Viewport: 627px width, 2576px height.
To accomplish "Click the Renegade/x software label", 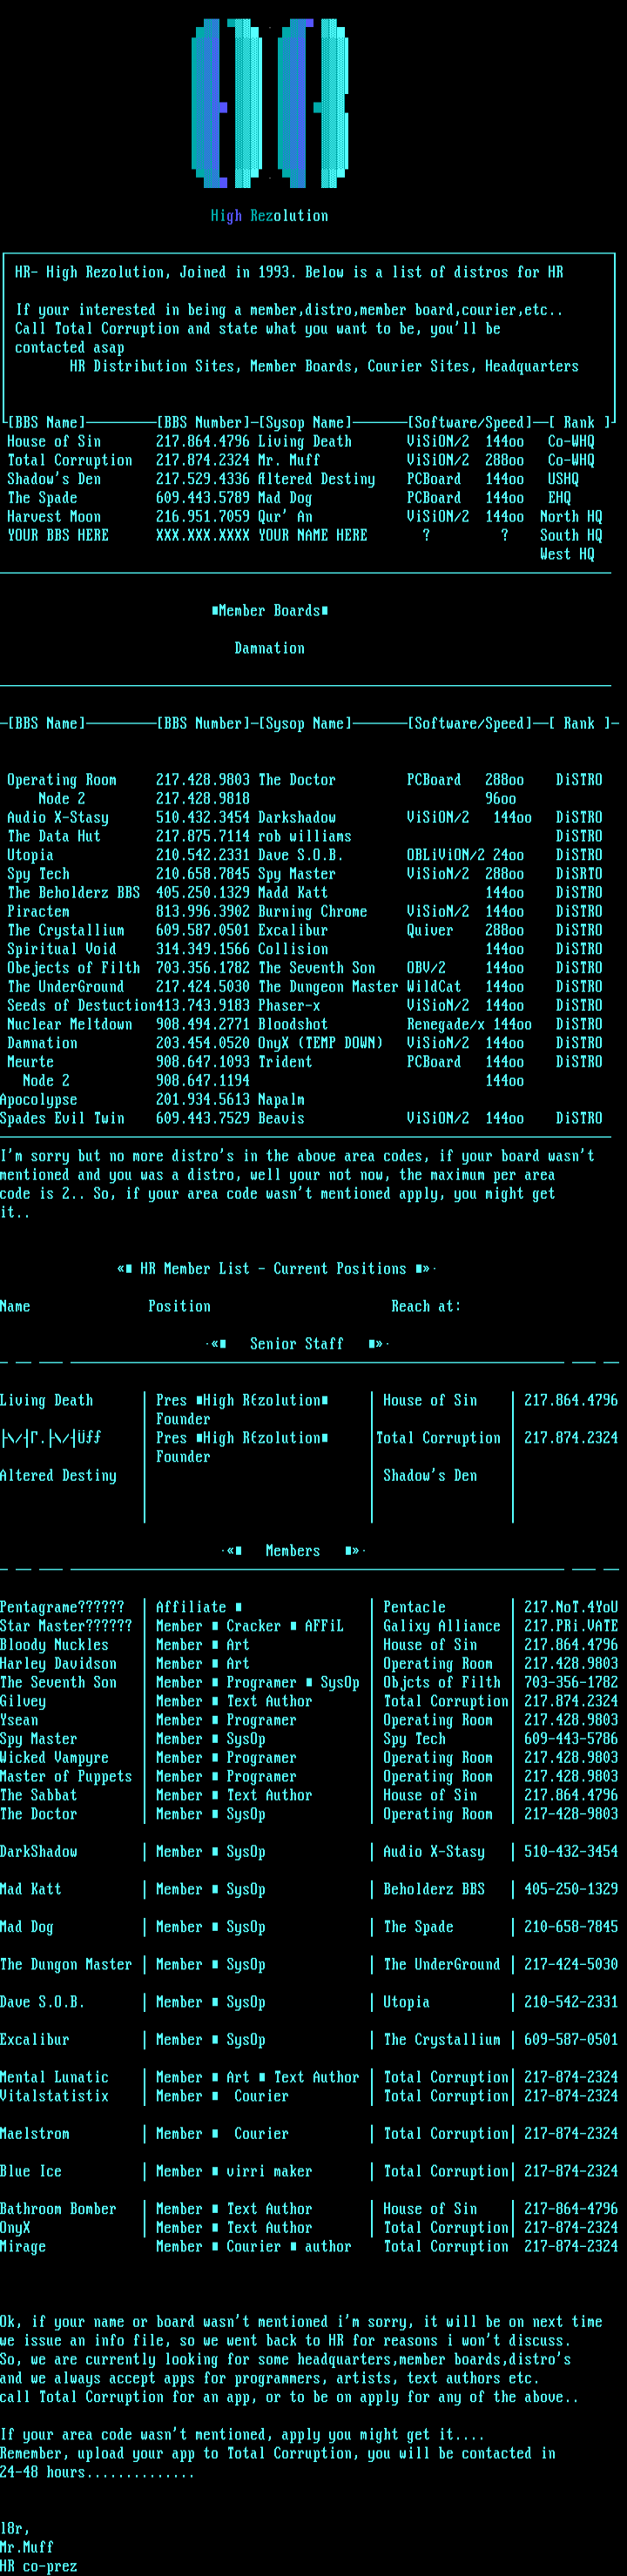I will pyautogui.click(x=445, y=1025).
